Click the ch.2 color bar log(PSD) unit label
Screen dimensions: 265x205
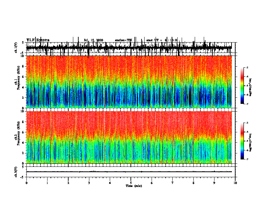tap(250, 142)
